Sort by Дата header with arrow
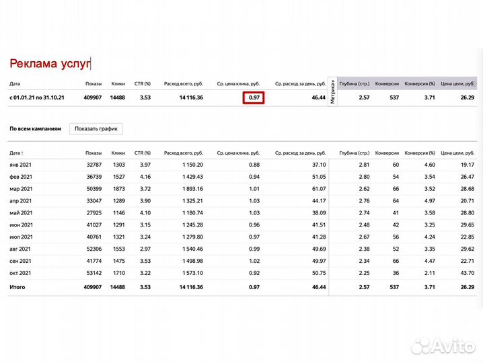Image resolution: width=483 pixels, height=363 pixels. click(x=16, y=153)
